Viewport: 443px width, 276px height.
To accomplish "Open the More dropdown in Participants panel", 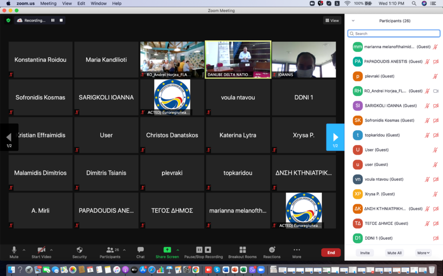I will click(x=423, y=253).
